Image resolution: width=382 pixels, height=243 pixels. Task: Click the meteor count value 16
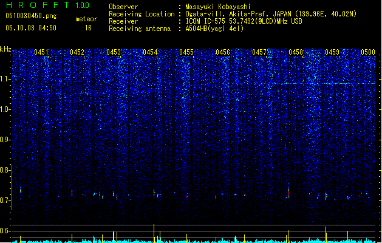tap(88, 28)
